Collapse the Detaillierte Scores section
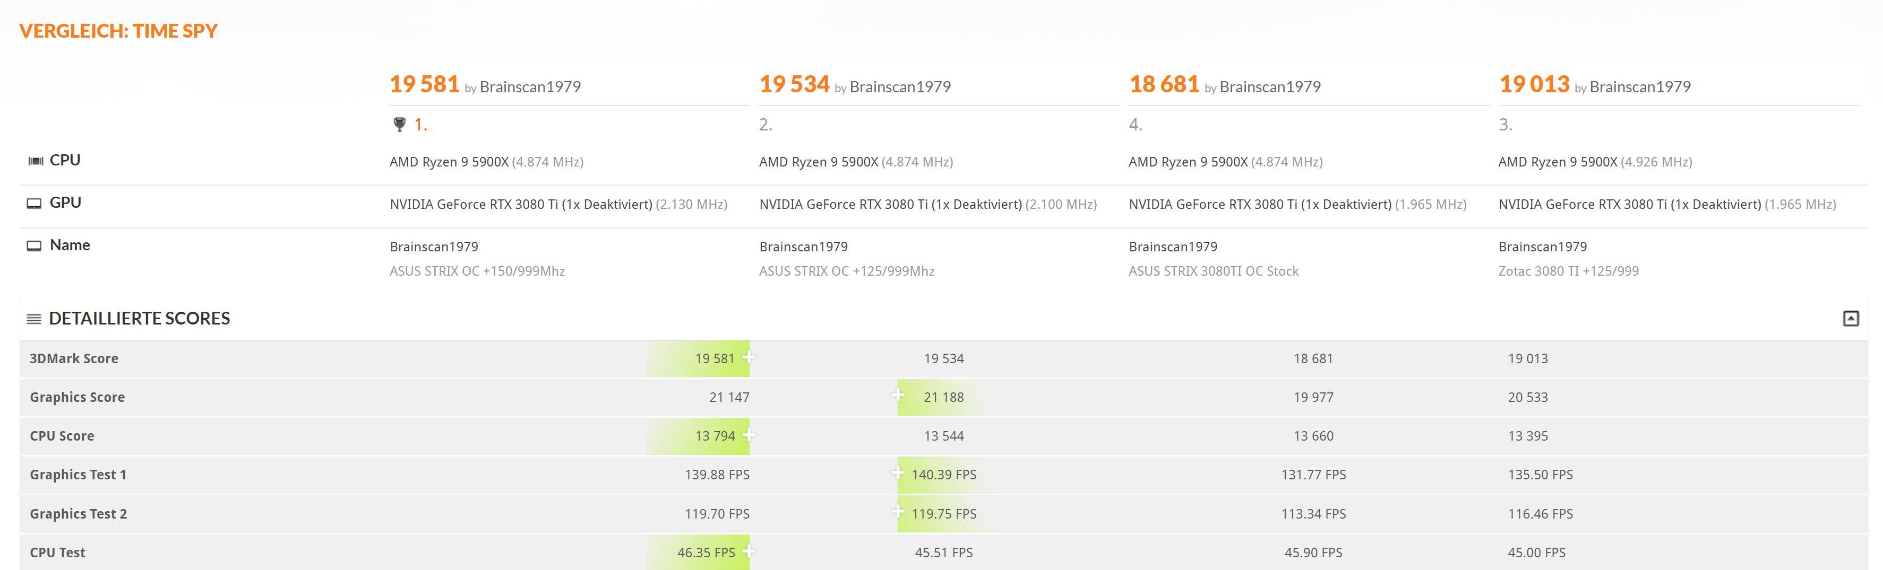Screen dimensions: 1883x570 (1850, 318)
